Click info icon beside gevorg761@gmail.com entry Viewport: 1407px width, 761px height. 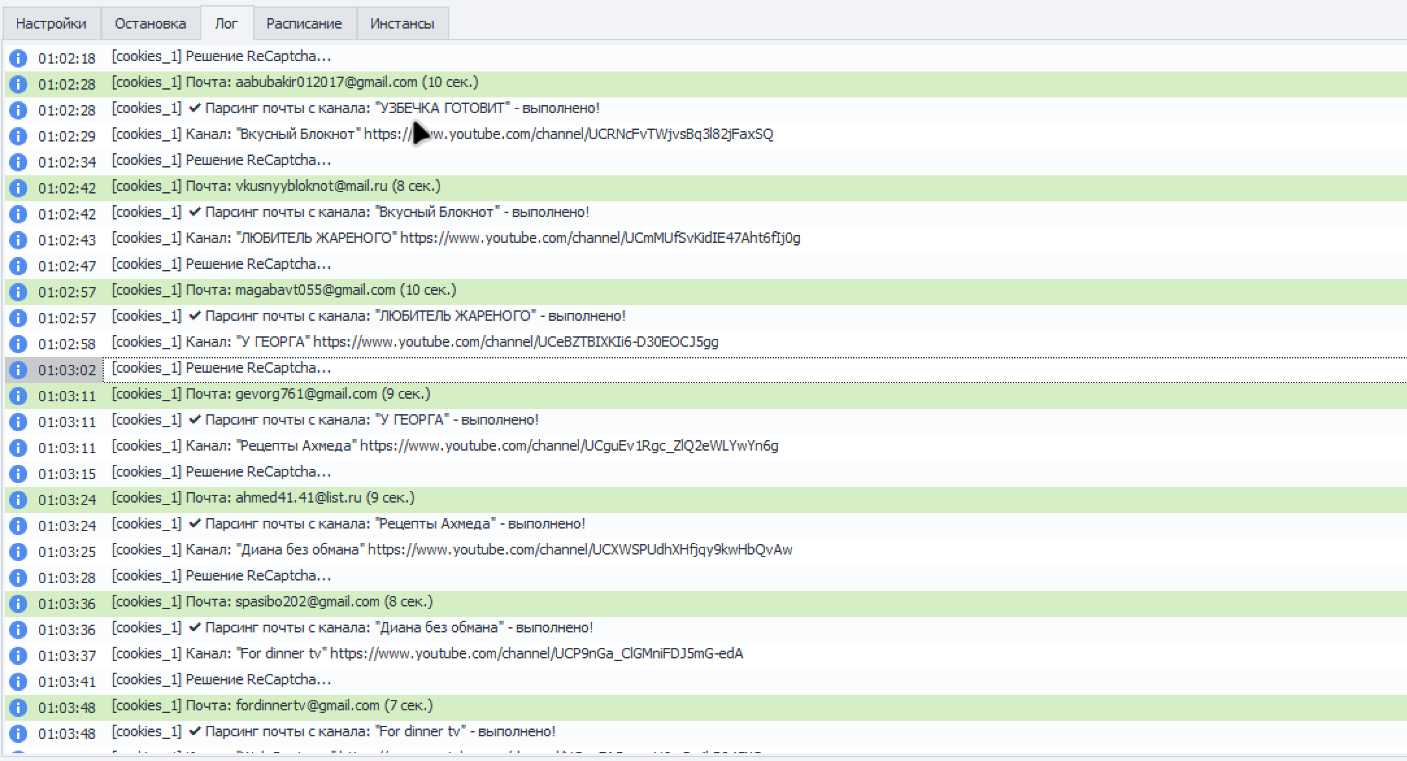click(18, 396)
